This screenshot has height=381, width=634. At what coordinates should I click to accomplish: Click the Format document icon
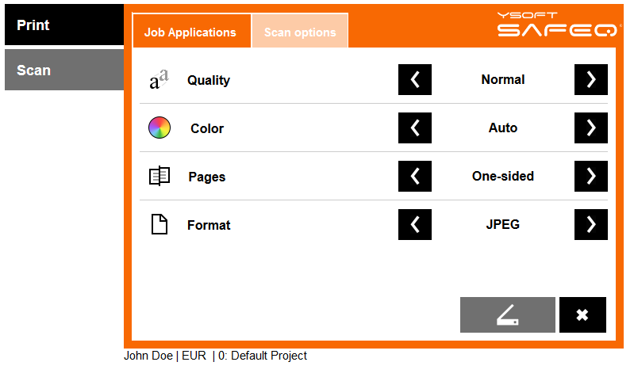159,224
